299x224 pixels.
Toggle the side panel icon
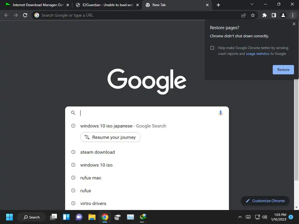pyautogui.click(x=274, y=15)
